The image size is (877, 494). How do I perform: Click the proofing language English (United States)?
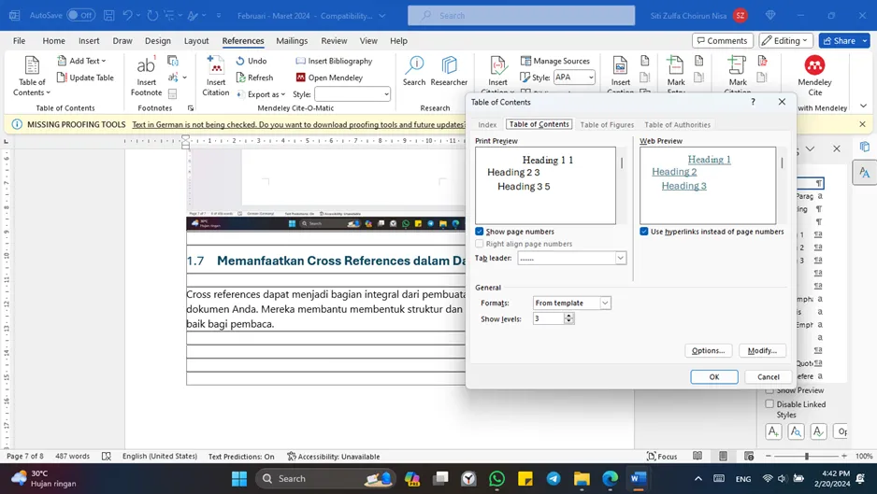point(160,457)
